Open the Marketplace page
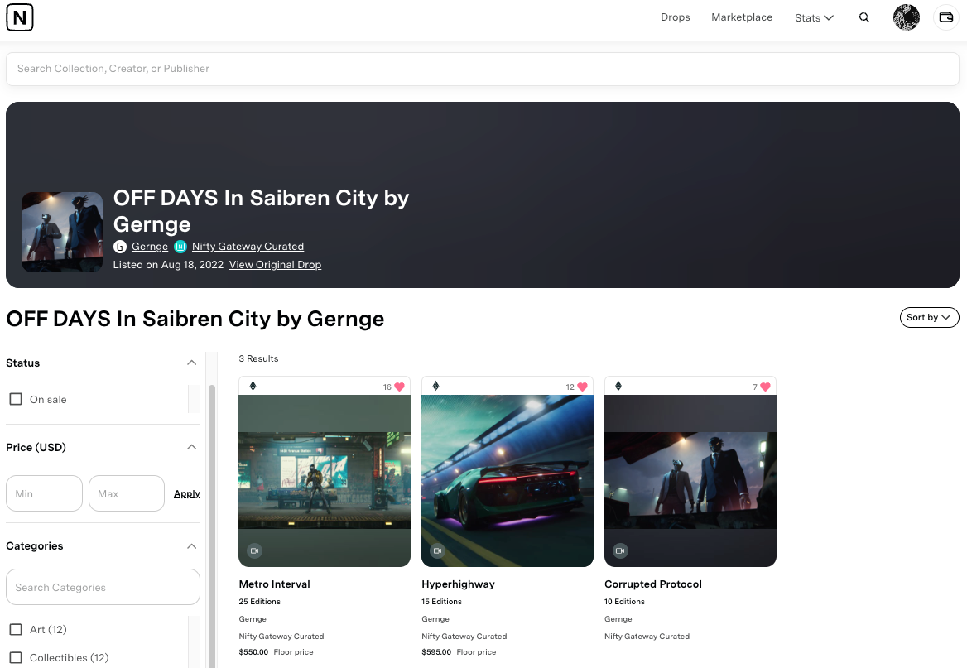967x668 pixels. click(742, 17)
